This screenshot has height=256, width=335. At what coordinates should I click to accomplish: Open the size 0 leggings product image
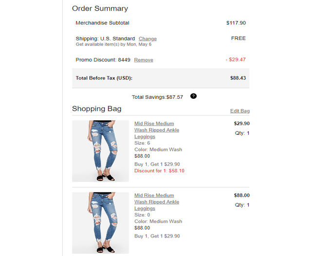100,222
